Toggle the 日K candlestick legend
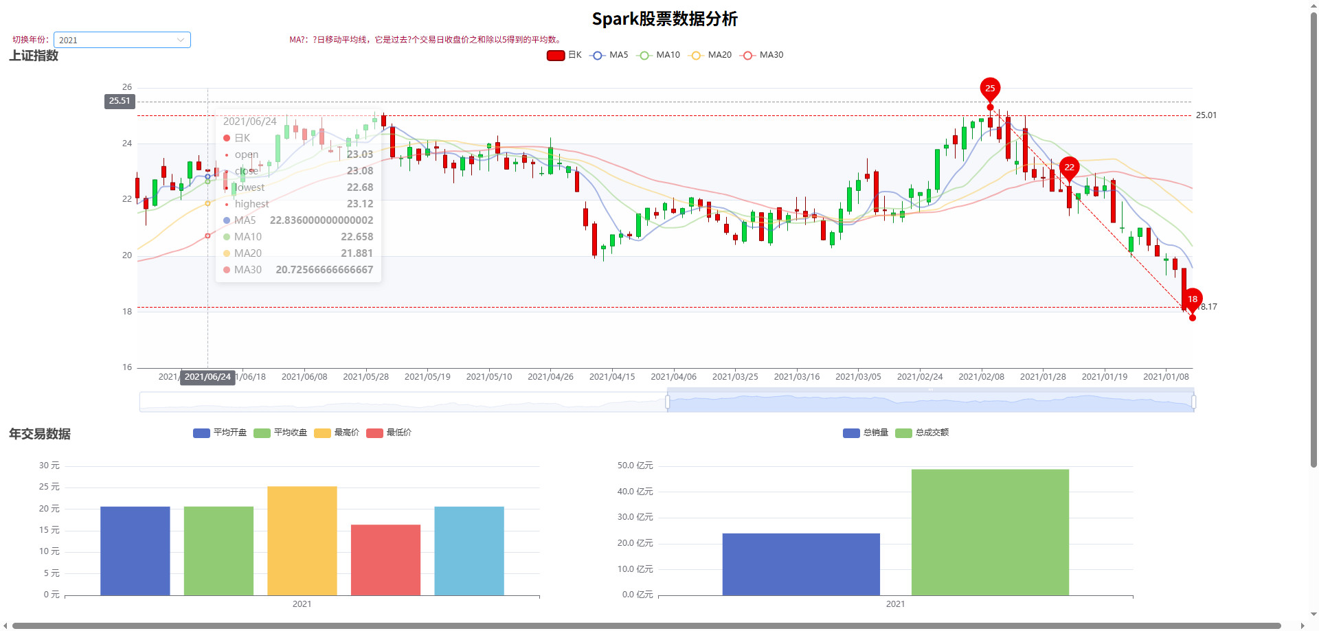This screenshot has width=1319, height=631. tap(564, 55)
